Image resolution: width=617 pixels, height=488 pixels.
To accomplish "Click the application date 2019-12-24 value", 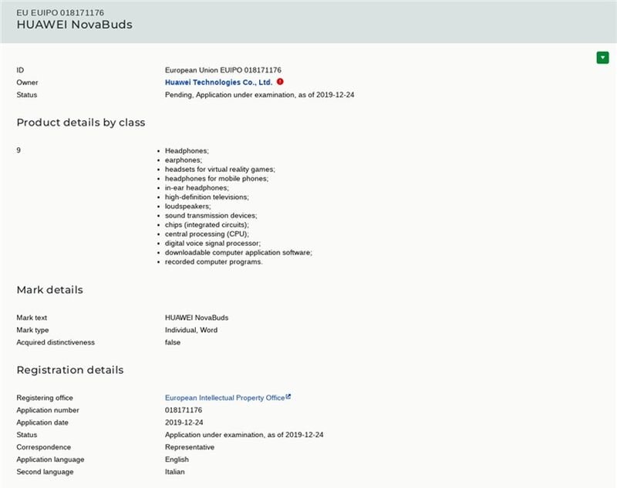I will click(184, 422).
